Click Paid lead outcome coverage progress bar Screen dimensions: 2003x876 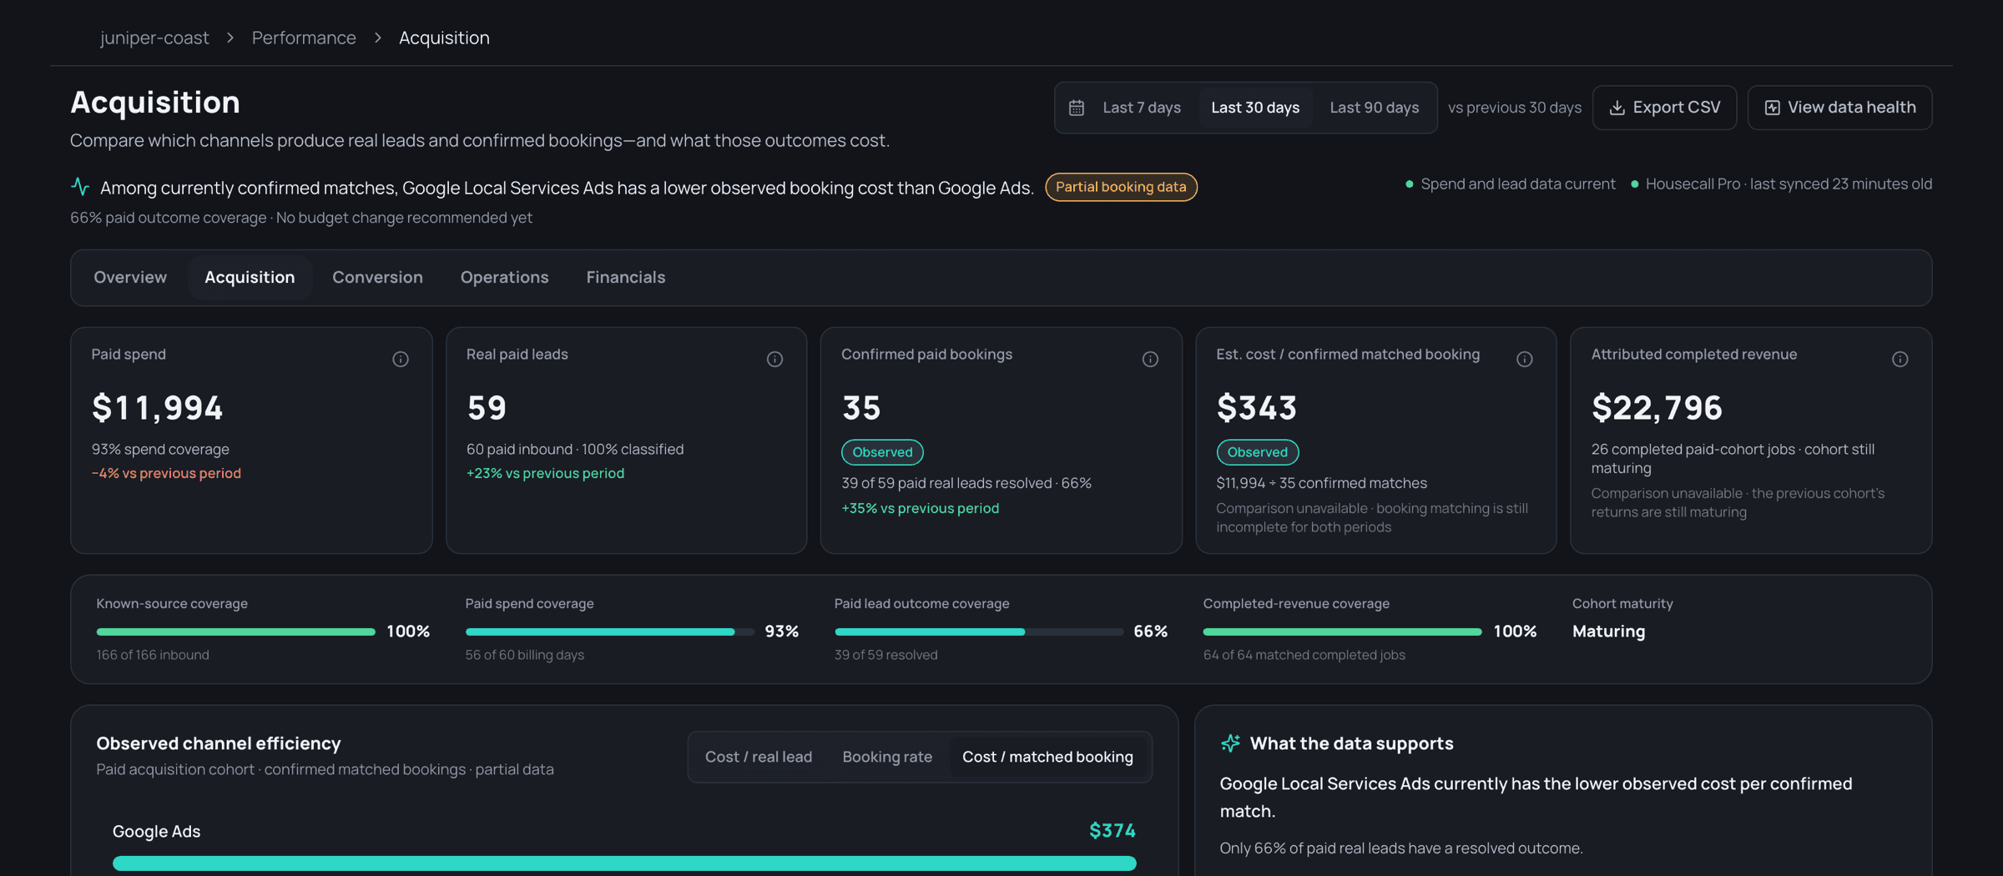click(978, 632)
